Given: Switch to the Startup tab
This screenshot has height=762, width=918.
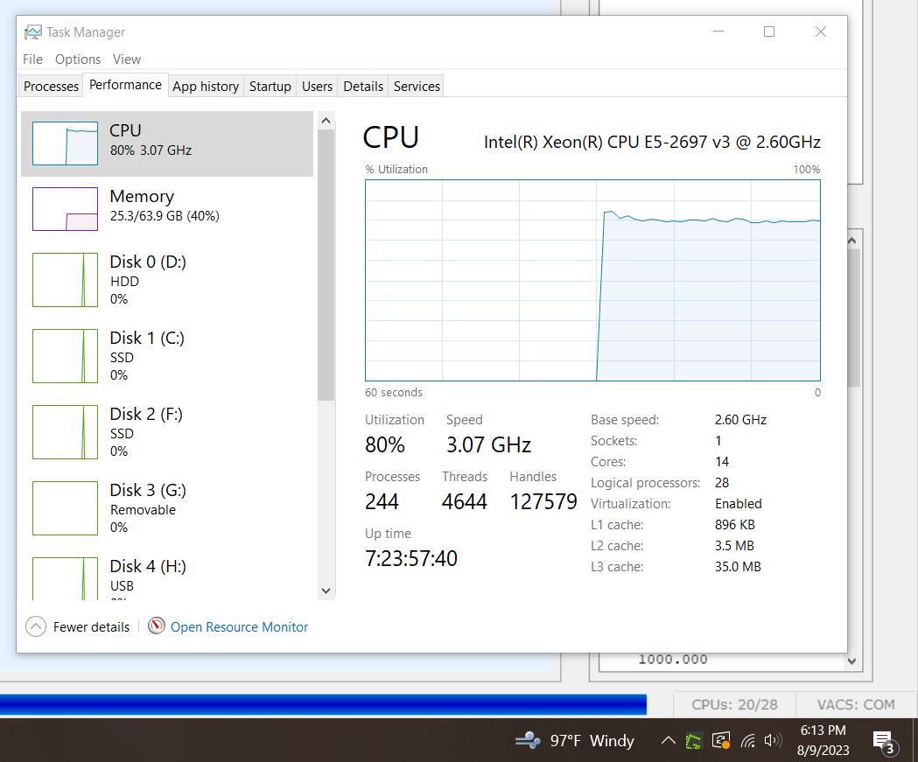Looking at the screenshot, I should pos(270,86).
